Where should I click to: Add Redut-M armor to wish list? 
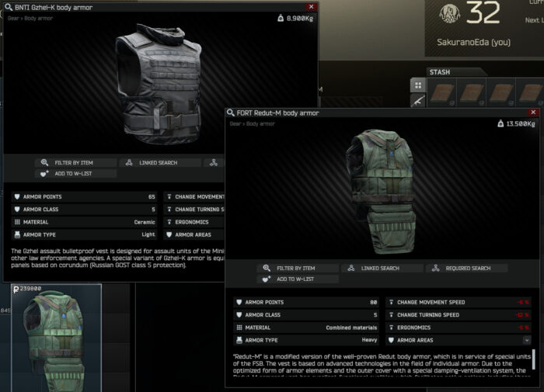pos(298,279)
